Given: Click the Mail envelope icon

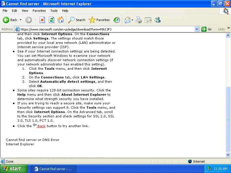Looking at the screenshot, I should click(128, 20).
